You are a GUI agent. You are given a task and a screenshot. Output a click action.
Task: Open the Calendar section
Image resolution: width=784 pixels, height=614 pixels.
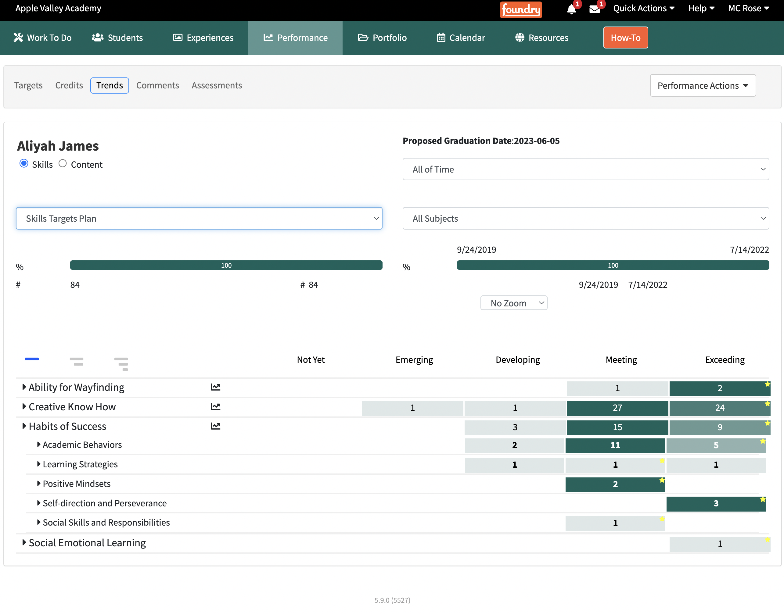click(x=461, y=38)
